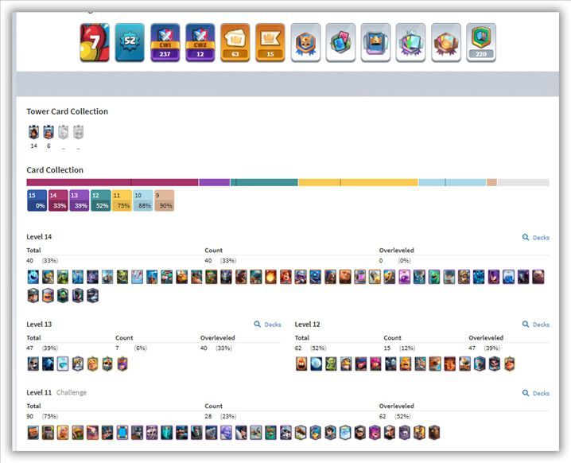Select the level 12 swatch showing 52%

(x=100, y=200)
